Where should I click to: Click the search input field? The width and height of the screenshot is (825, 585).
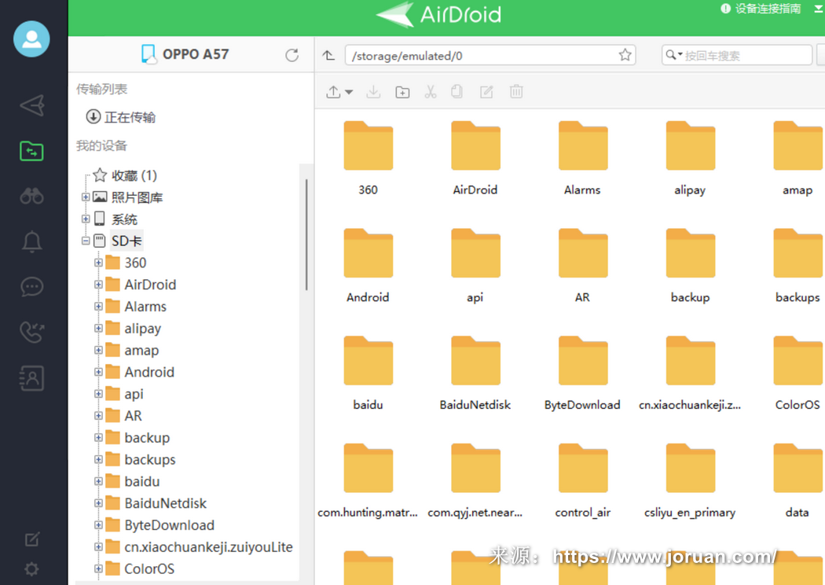point(742,56)
